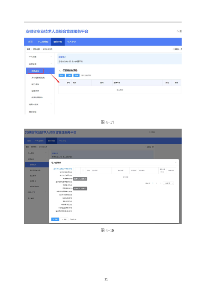Viewport: 214px width, 303px height.
Task: Select 能力条件 in the left sidebar
Action: point(35,84)
